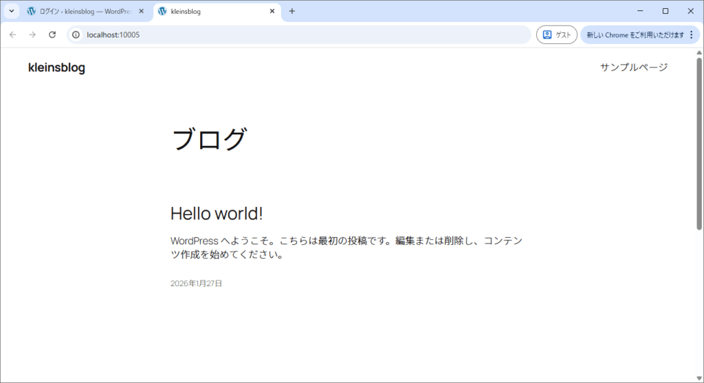Screen dimensions: 704x383
Task: Reload the current page
Action: (52, 34)
